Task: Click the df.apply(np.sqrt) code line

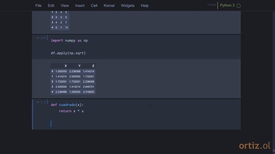Action: 68,53
